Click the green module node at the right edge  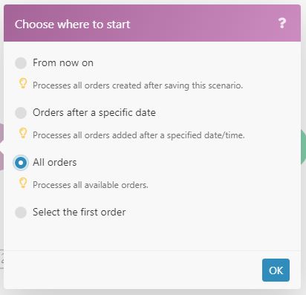point(303,147)
